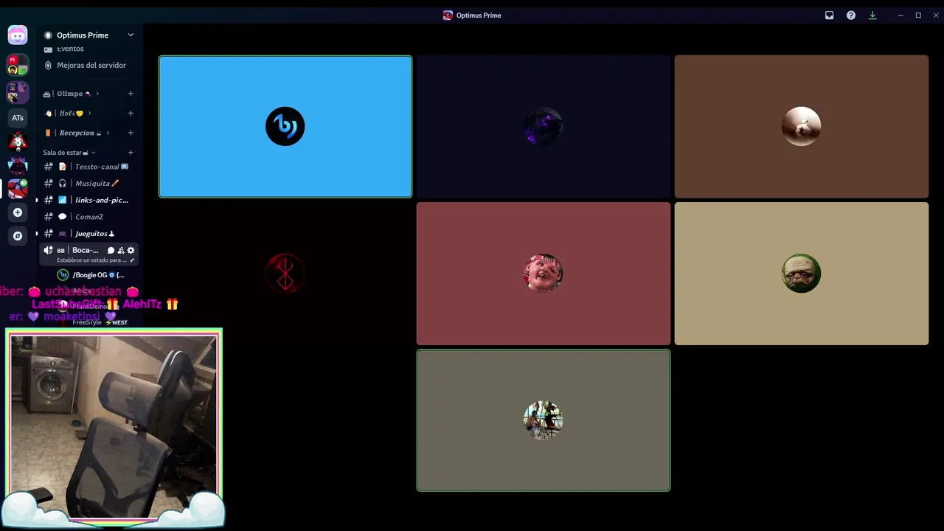944x531 pixels.
Task: Select the red symbol participant tile
Action: 285,274
